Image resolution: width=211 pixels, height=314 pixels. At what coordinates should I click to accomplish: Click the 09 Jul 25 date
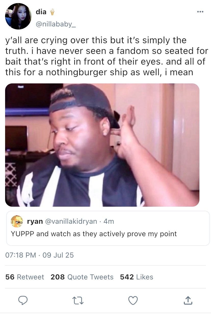[x=58, y=255]
